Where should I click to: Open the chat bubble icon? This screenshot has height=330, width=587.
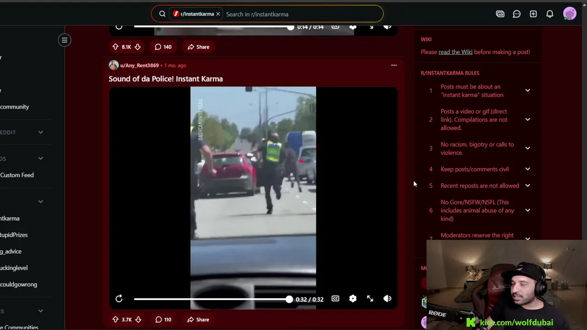pyautogui.click(x=517, y=14)
